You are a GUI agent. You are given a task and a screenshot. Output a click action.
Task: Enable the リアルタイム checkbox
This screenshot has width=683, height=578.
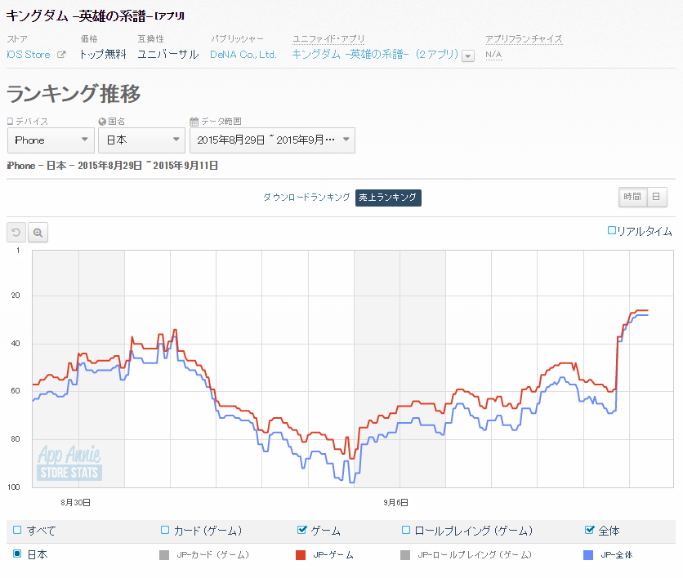pyautogui.click(x=612, y=230)
